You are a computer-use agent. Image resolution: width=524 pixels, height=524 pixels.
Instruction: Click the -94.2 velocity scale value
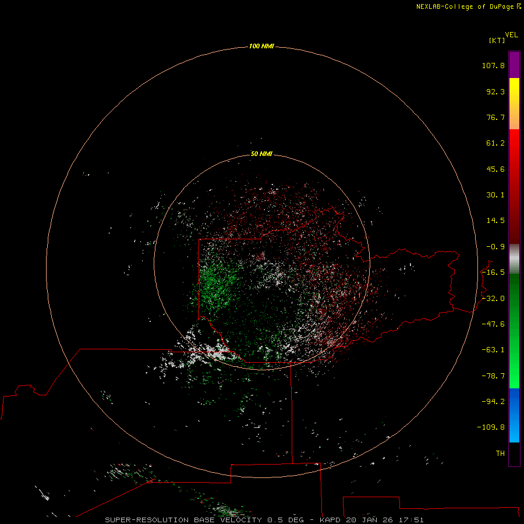(x=493, y=401)
